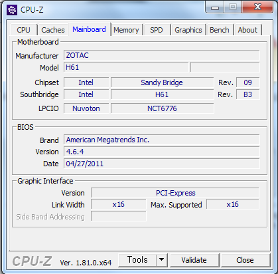Select the Memory tab

tap(126, 30)
